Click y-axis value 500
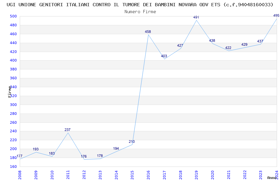Screen dimensions: 280x181 13,16
